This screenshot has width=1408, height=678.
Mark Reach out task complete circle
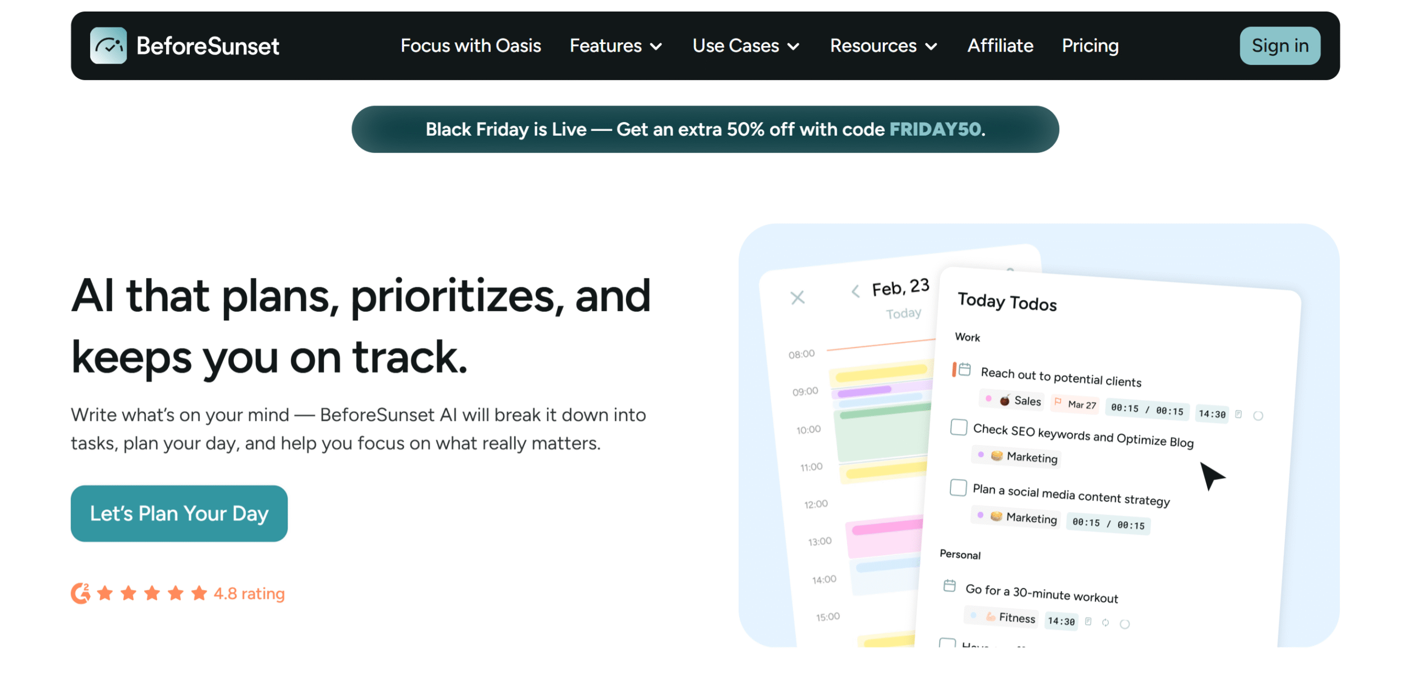[x=1257, y=415]
